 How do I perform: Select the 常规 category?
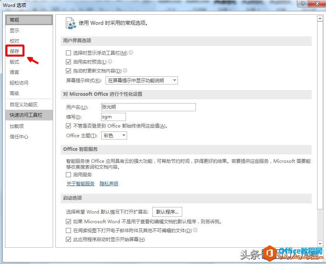point(29,20)
